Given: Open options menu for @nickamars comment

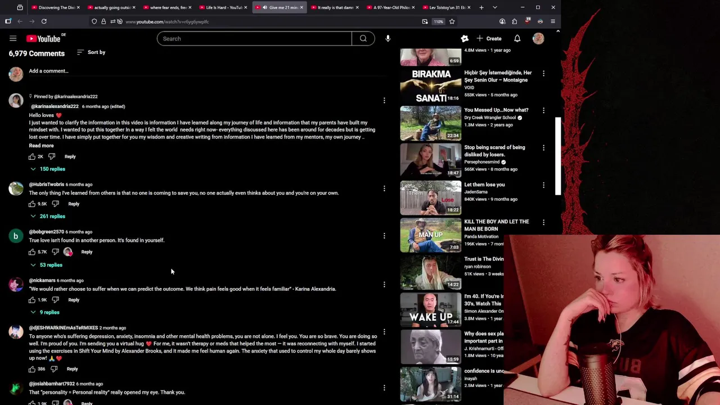Looking at the screenshot, I should 384,284.
